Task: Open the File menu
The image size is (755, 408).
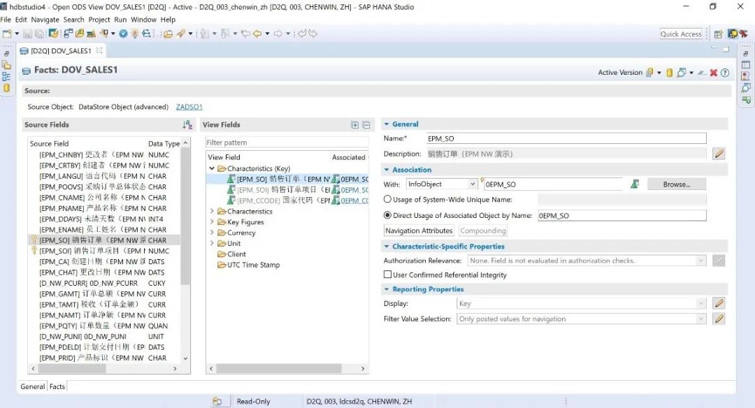Action: pyautogui.click(x=6, y=20)
